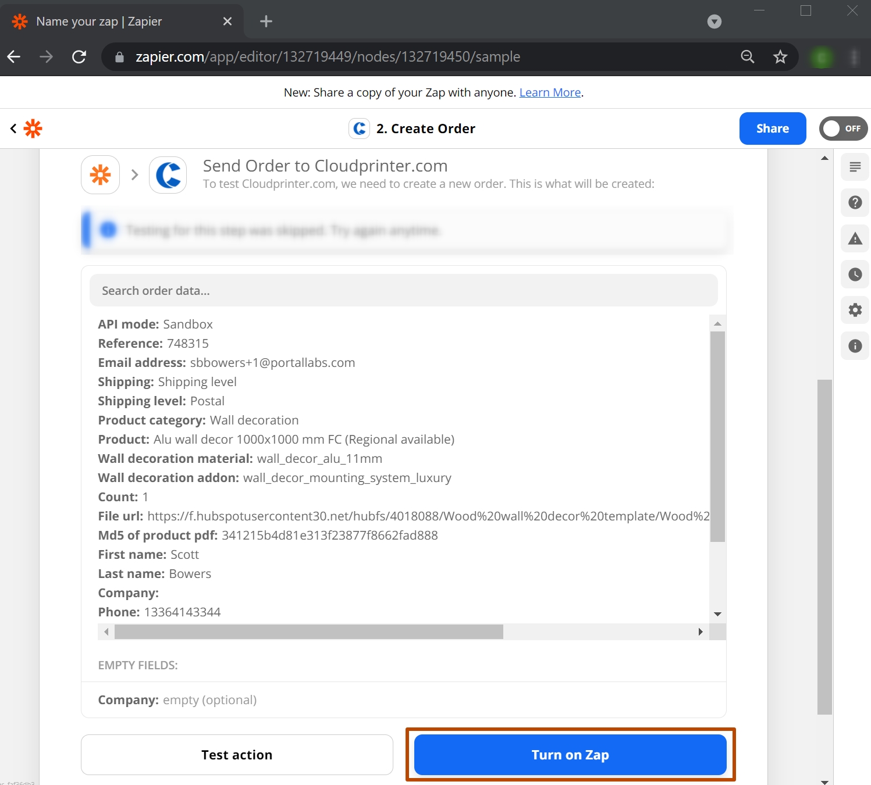Click the '2. Create Order' step title

coord(425,129)
